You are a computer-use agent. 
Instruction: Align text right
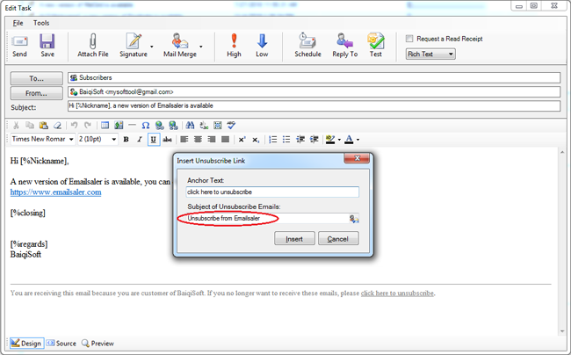tap(212, 140)
